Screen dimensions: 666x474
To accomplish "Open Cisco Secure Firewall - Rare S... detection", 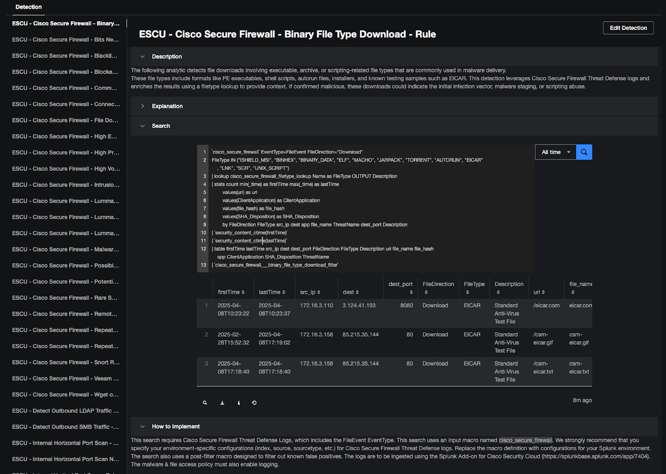I will pos(65,298).
